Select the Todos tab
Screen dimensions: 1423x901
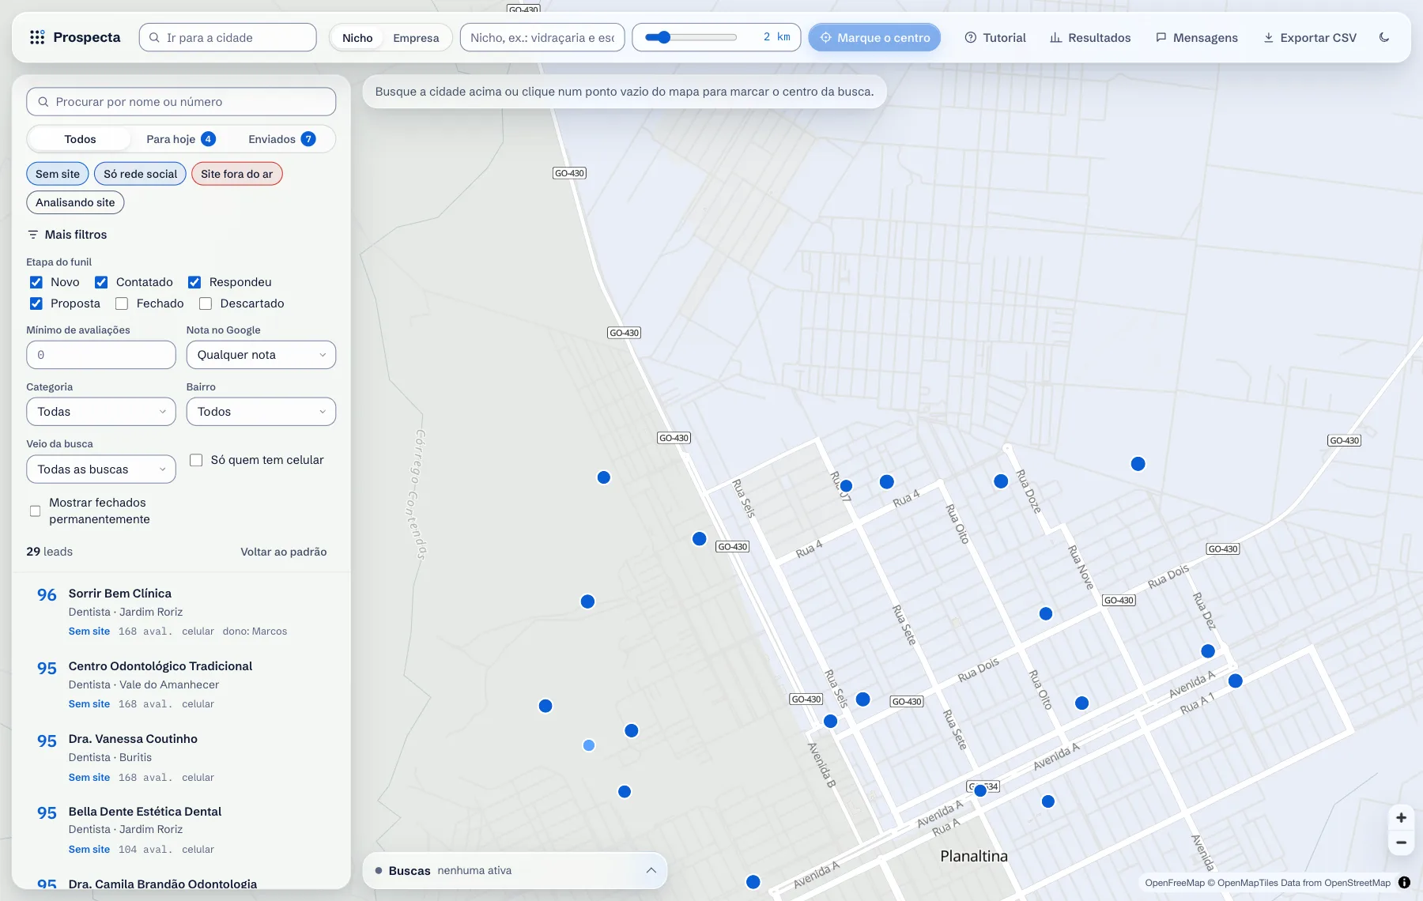click(80, 139)
